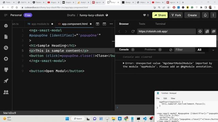218x122 pixels.
Task: Bookmark the page with the star icon
Action: pos(168,7)
